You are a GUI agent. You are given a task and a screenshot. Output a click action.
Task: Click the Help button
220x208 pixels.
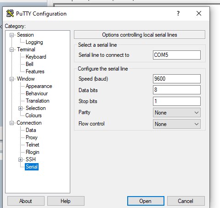click(x=66, y=201)
